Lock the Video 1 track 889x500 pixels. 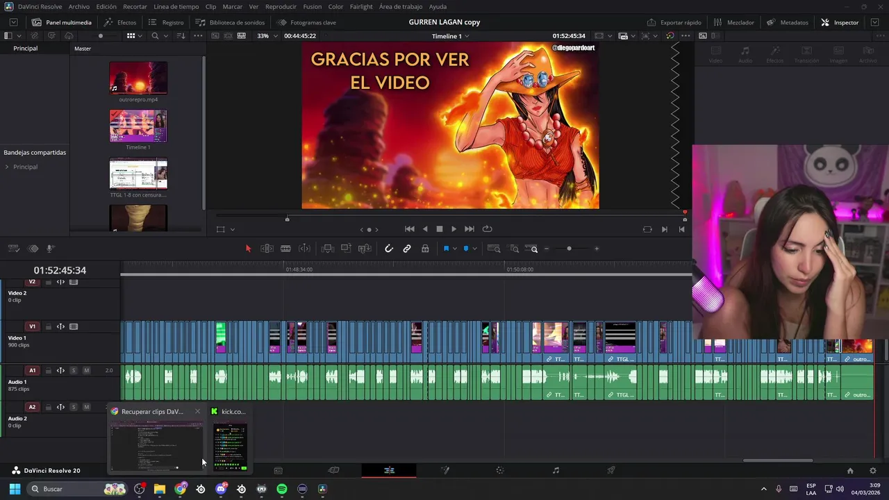coord(48,326)
